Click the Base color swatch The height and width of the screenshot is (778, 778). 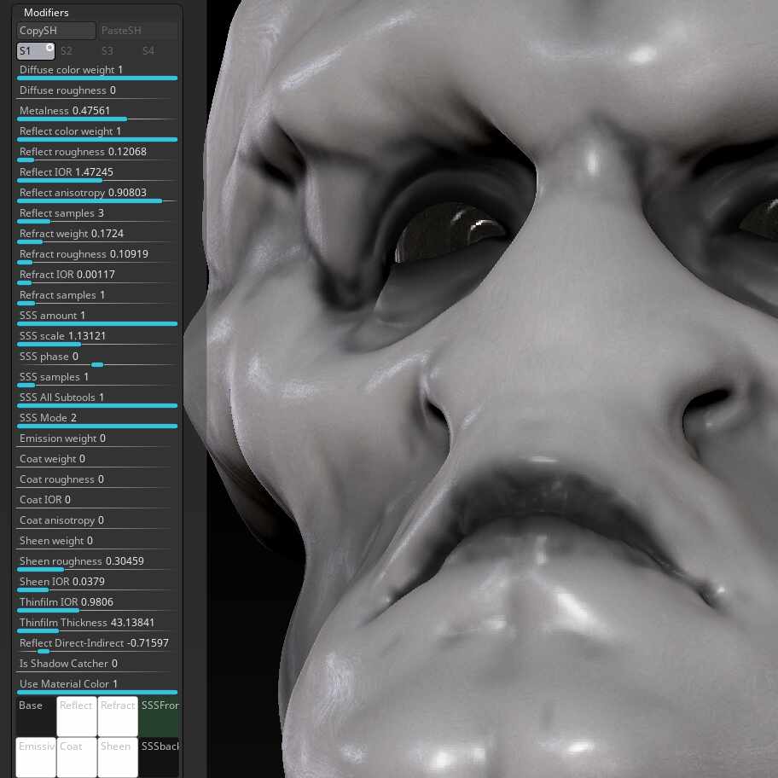click(x=36, y=716)
